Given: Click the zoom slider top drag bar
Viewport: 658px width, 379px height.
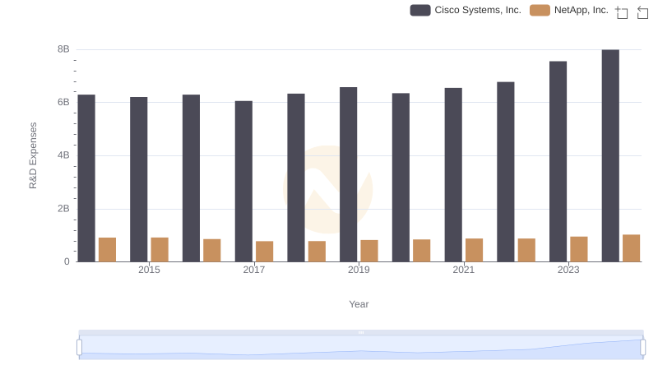Looking at the screenshot, I should 361,332.
